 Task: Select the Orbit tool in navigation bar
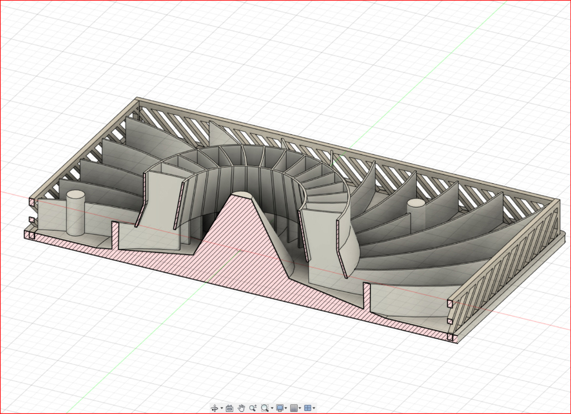pos(215,408)
